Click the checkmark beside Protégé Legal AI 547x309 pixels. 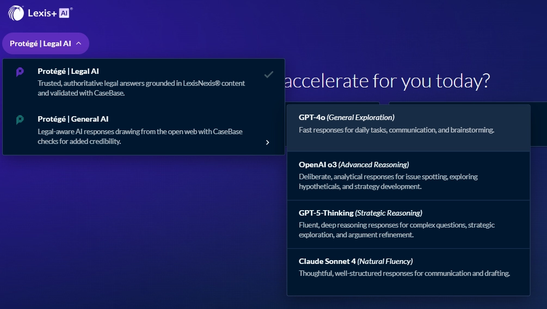(x=268, y=74)
